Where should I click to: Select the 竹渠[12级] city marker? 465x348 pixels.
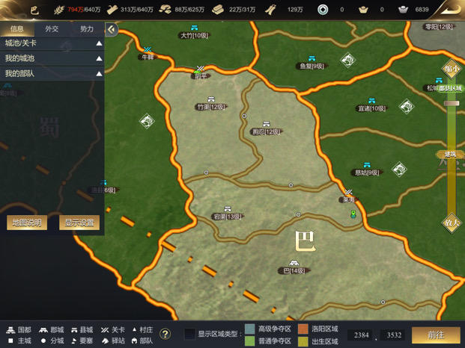(x=211, y=104)
